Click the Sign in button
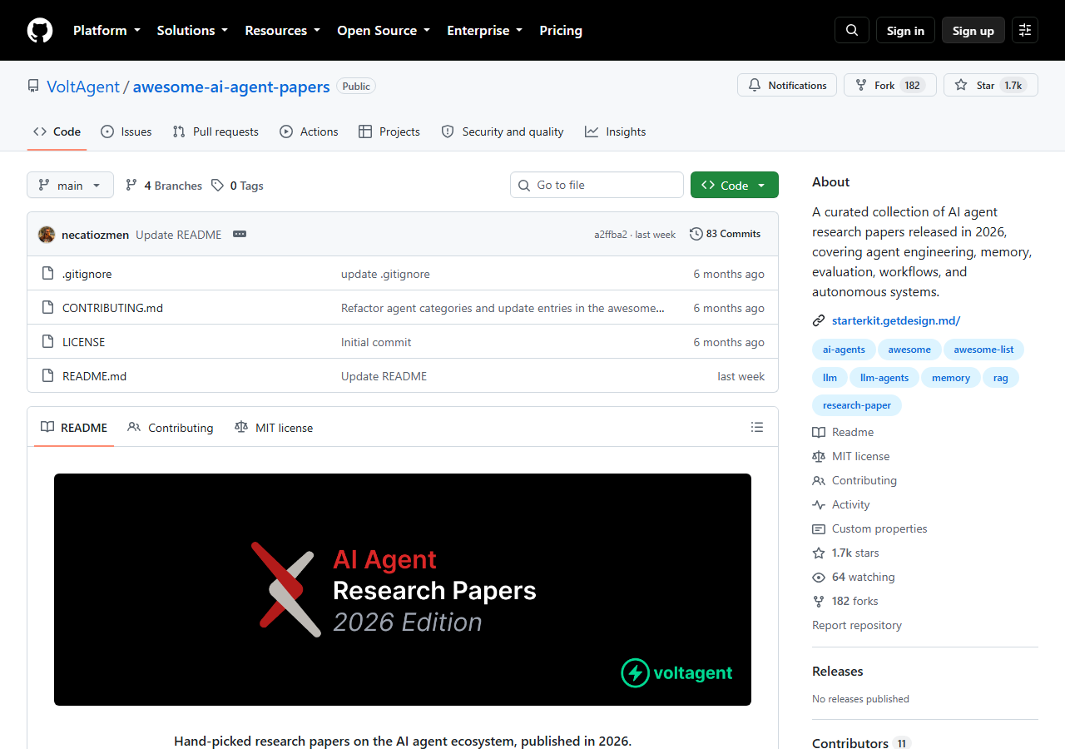Screen dimensions: 1065x749 [905, 31]
